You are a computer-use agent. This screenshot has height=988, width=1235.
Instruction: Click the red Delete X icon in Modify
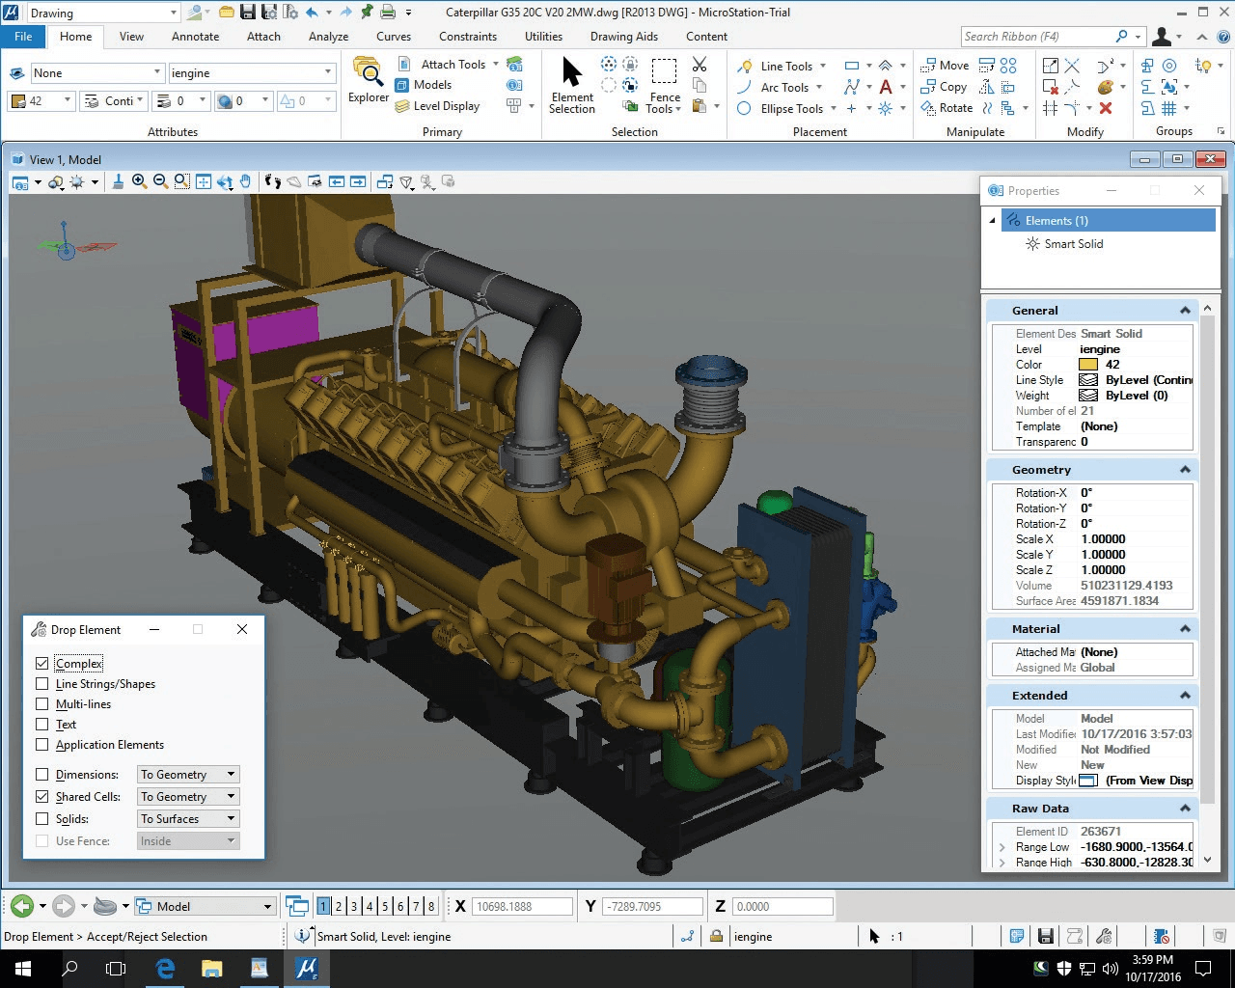click(x=1106, y=108)
